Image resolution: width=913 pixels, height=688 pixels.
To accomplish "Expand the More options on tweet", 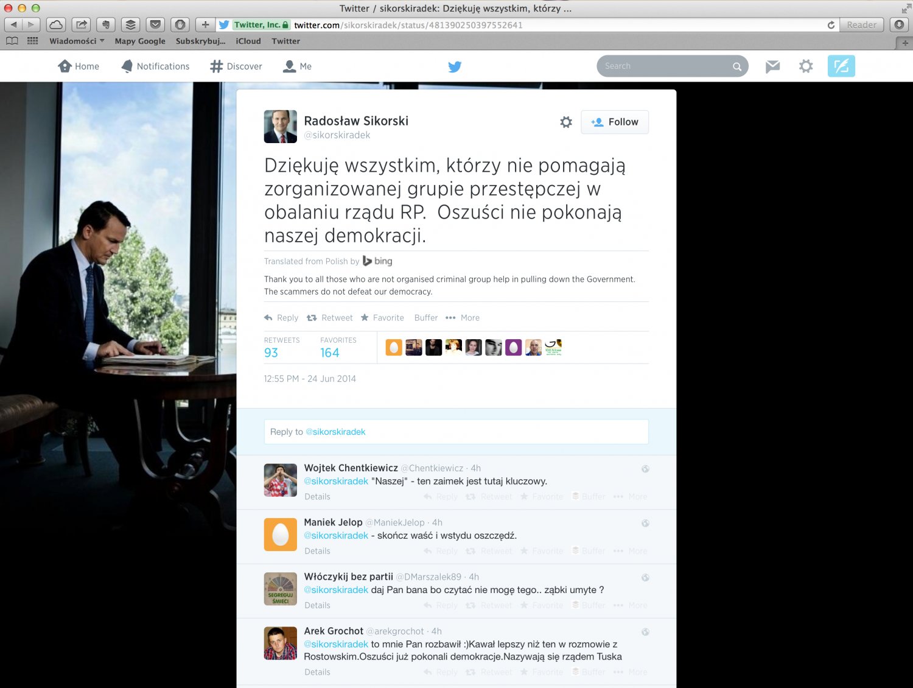I will [x=463, y=318].
